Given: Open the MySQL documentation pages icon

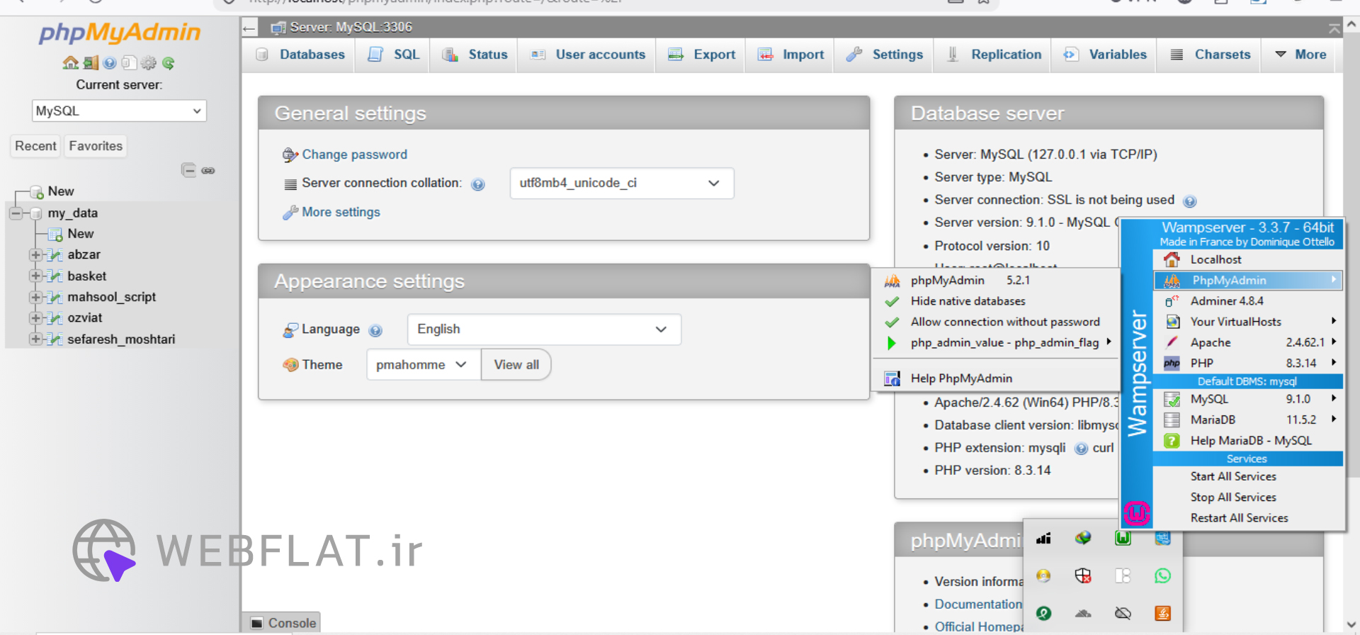Looking at the screenshot, I should point(129,63).
